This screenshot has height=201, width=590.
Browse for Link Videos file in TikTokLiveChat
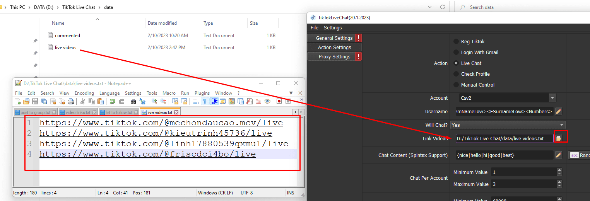558,138
